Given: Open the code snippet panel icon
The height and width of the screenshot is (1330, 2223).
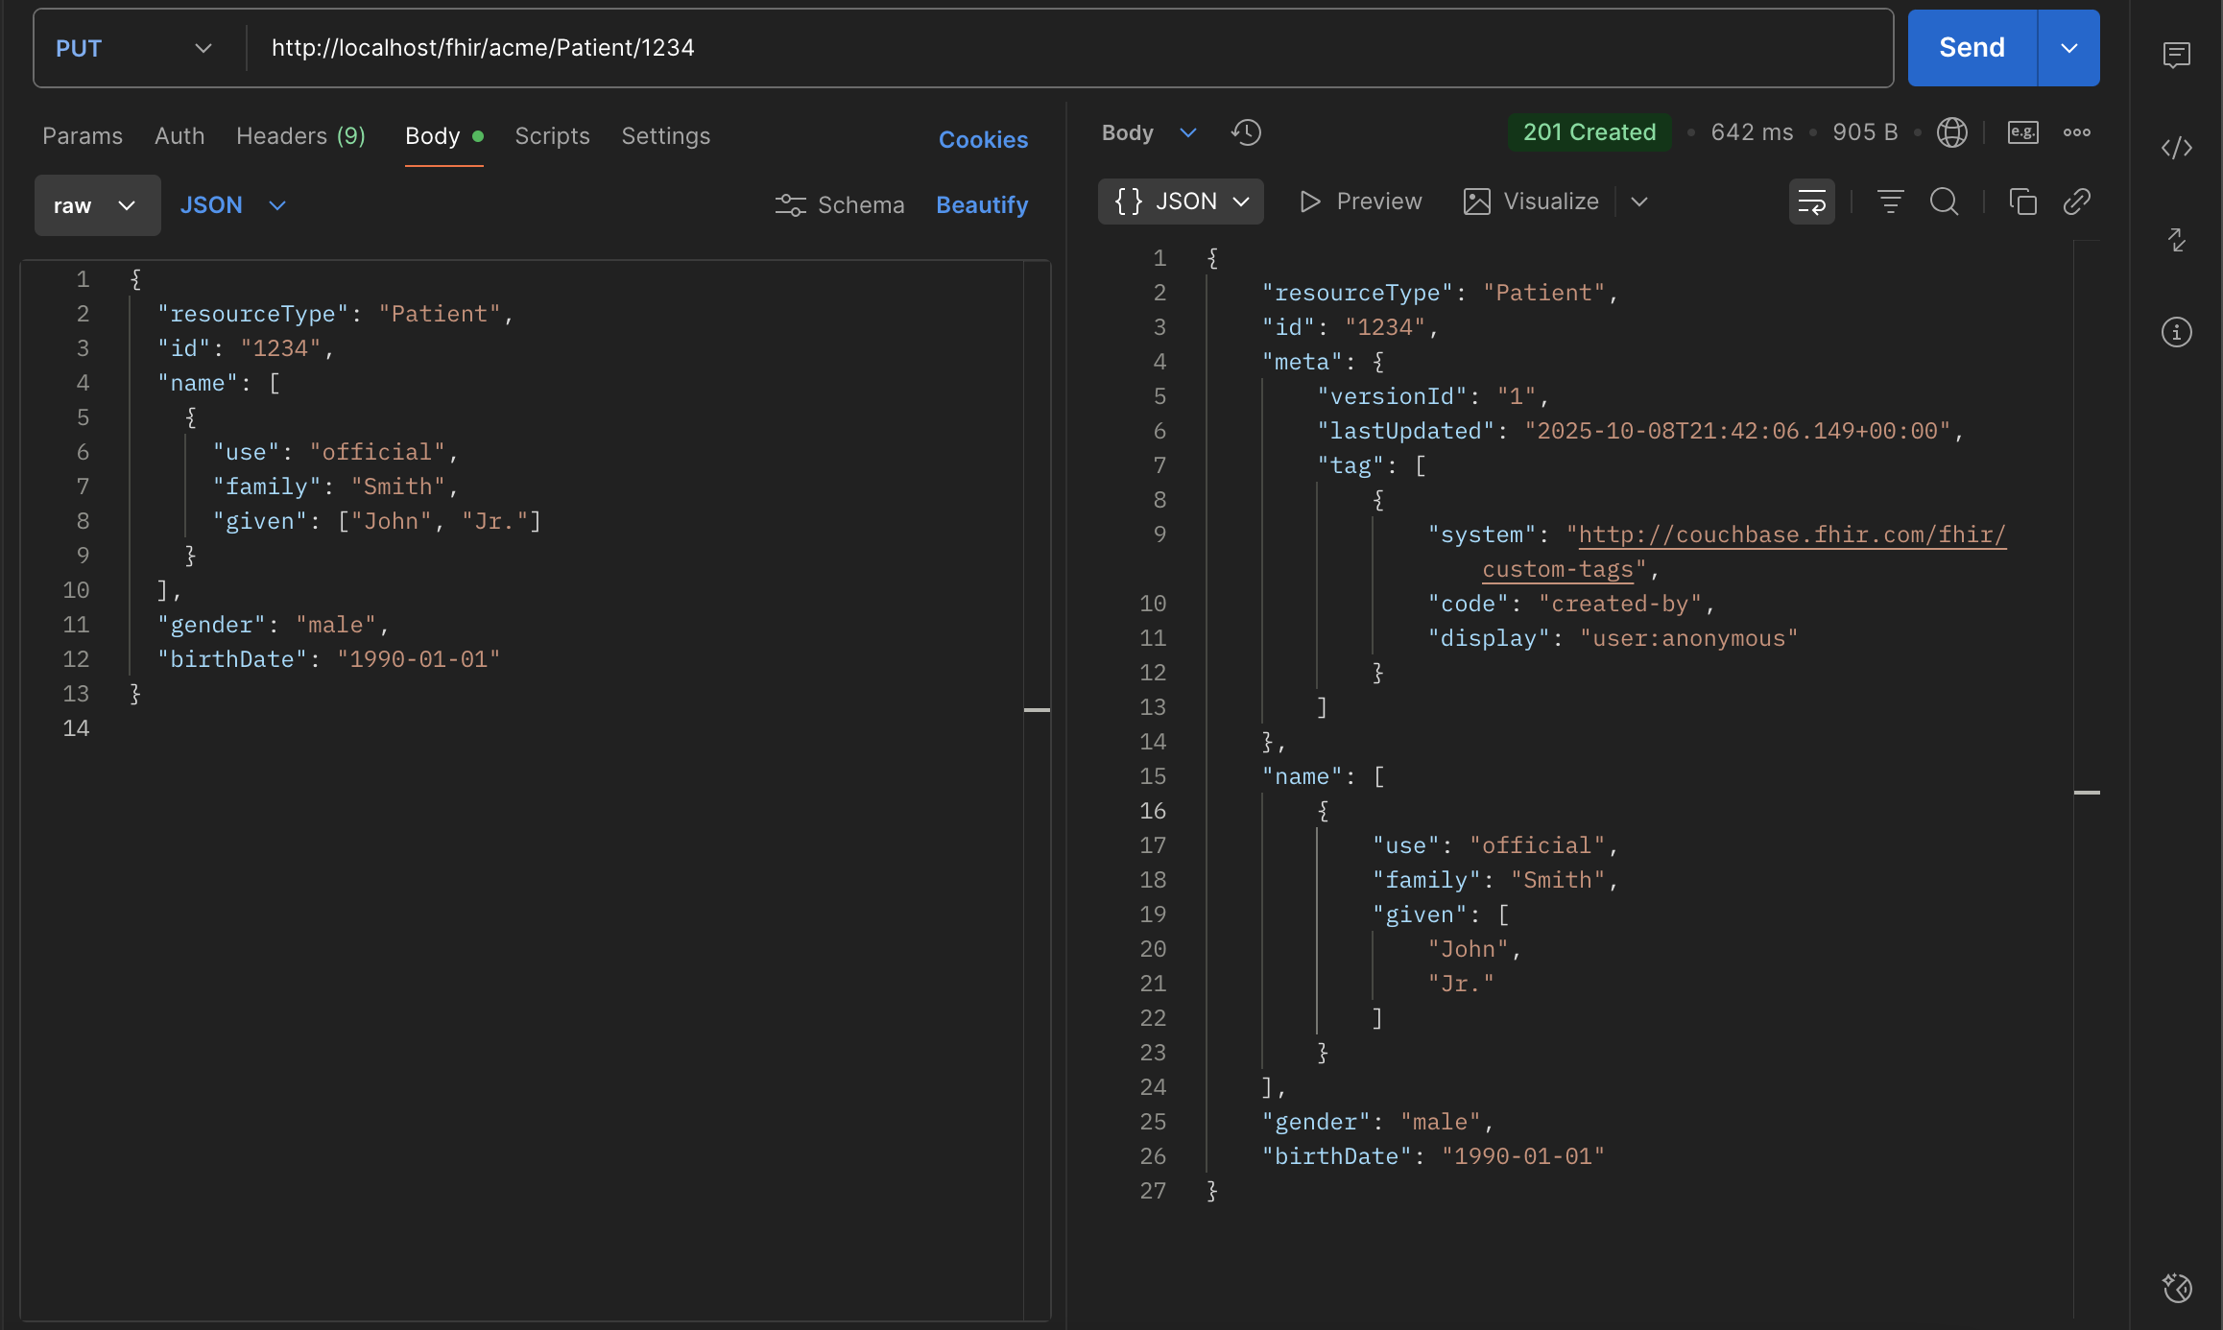Looking at the screenshot, I should 2176,148.
